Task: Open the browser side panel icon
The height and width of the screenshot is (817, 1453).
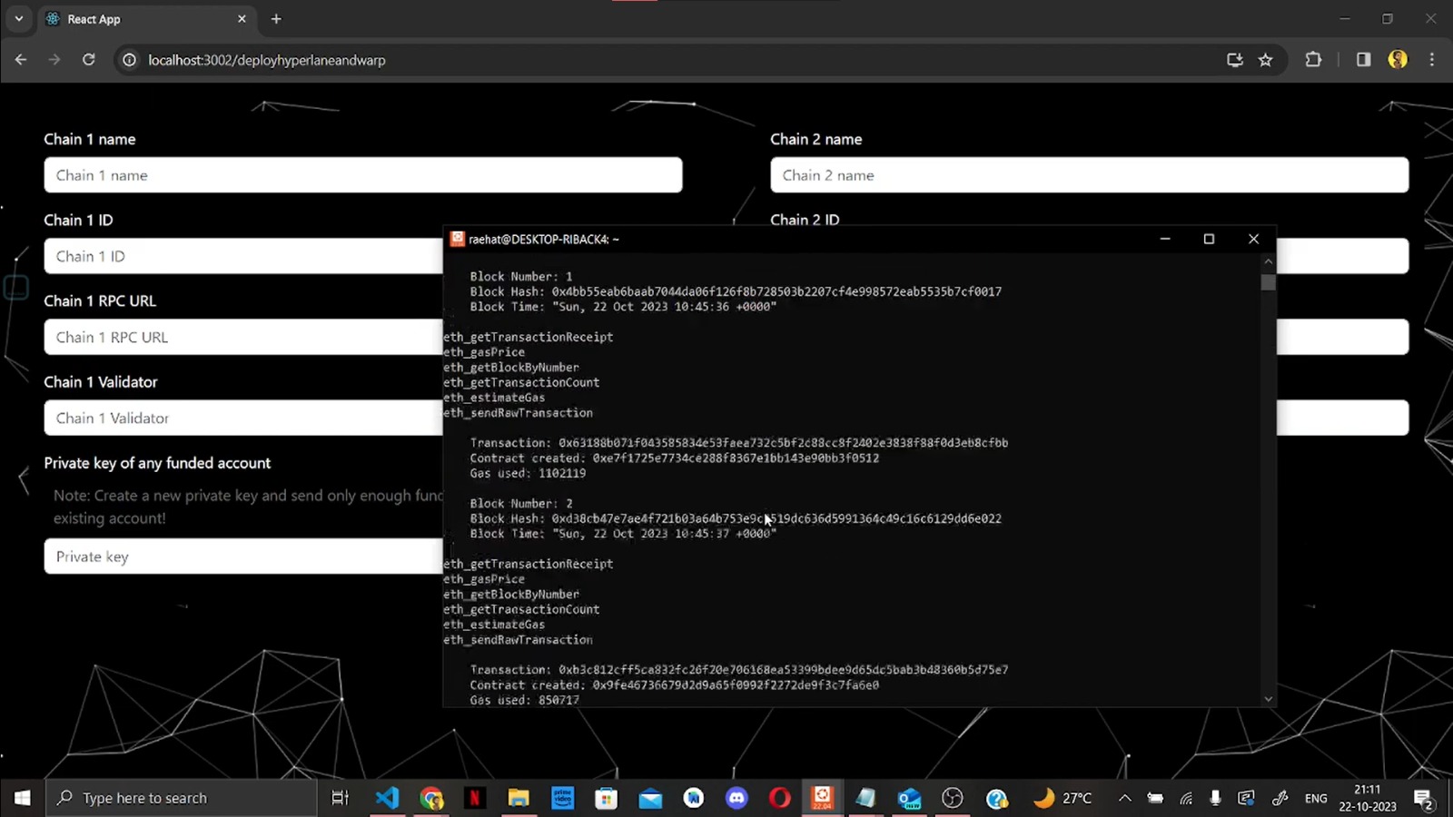Action: pos(1363,60)
